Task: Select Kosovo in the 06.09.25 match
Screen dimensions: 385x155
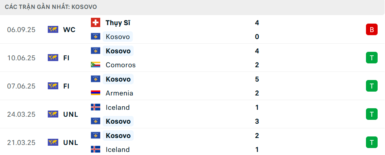Action: click(118, 37)
